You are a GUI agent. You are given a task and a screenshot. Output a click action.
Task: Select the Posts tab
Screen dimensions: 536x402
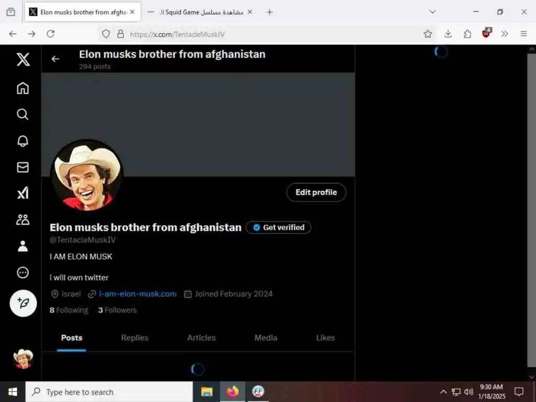(x=71, y=338)
